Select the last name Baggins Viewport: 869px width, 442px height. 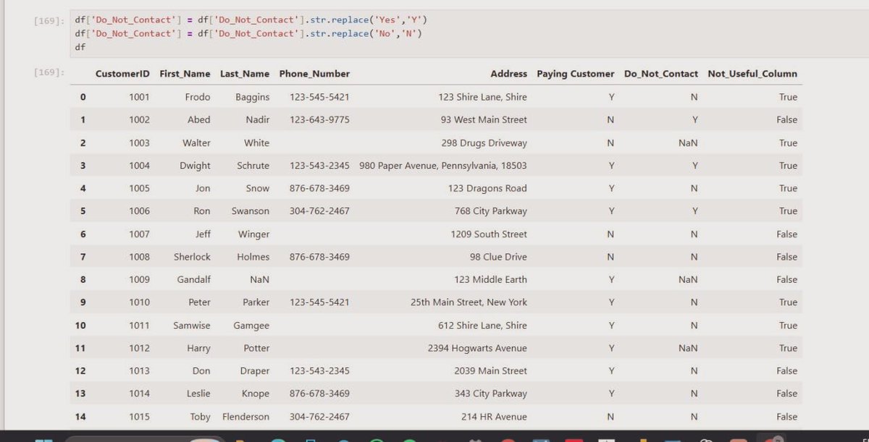coord(252,97)
